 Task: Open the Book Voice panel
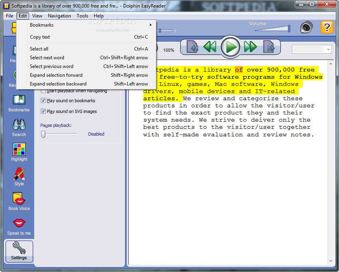pos(19,202)
